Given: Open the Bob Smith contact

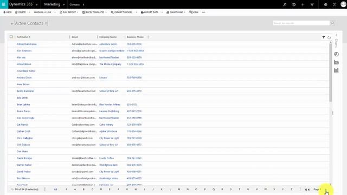Looking at the screenshot, I should point(22,97).
